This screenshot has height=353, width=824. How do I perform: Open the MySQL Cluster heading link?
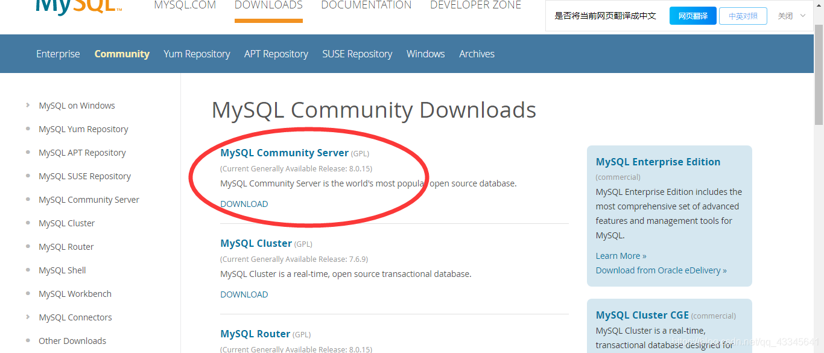coord(256,243)
